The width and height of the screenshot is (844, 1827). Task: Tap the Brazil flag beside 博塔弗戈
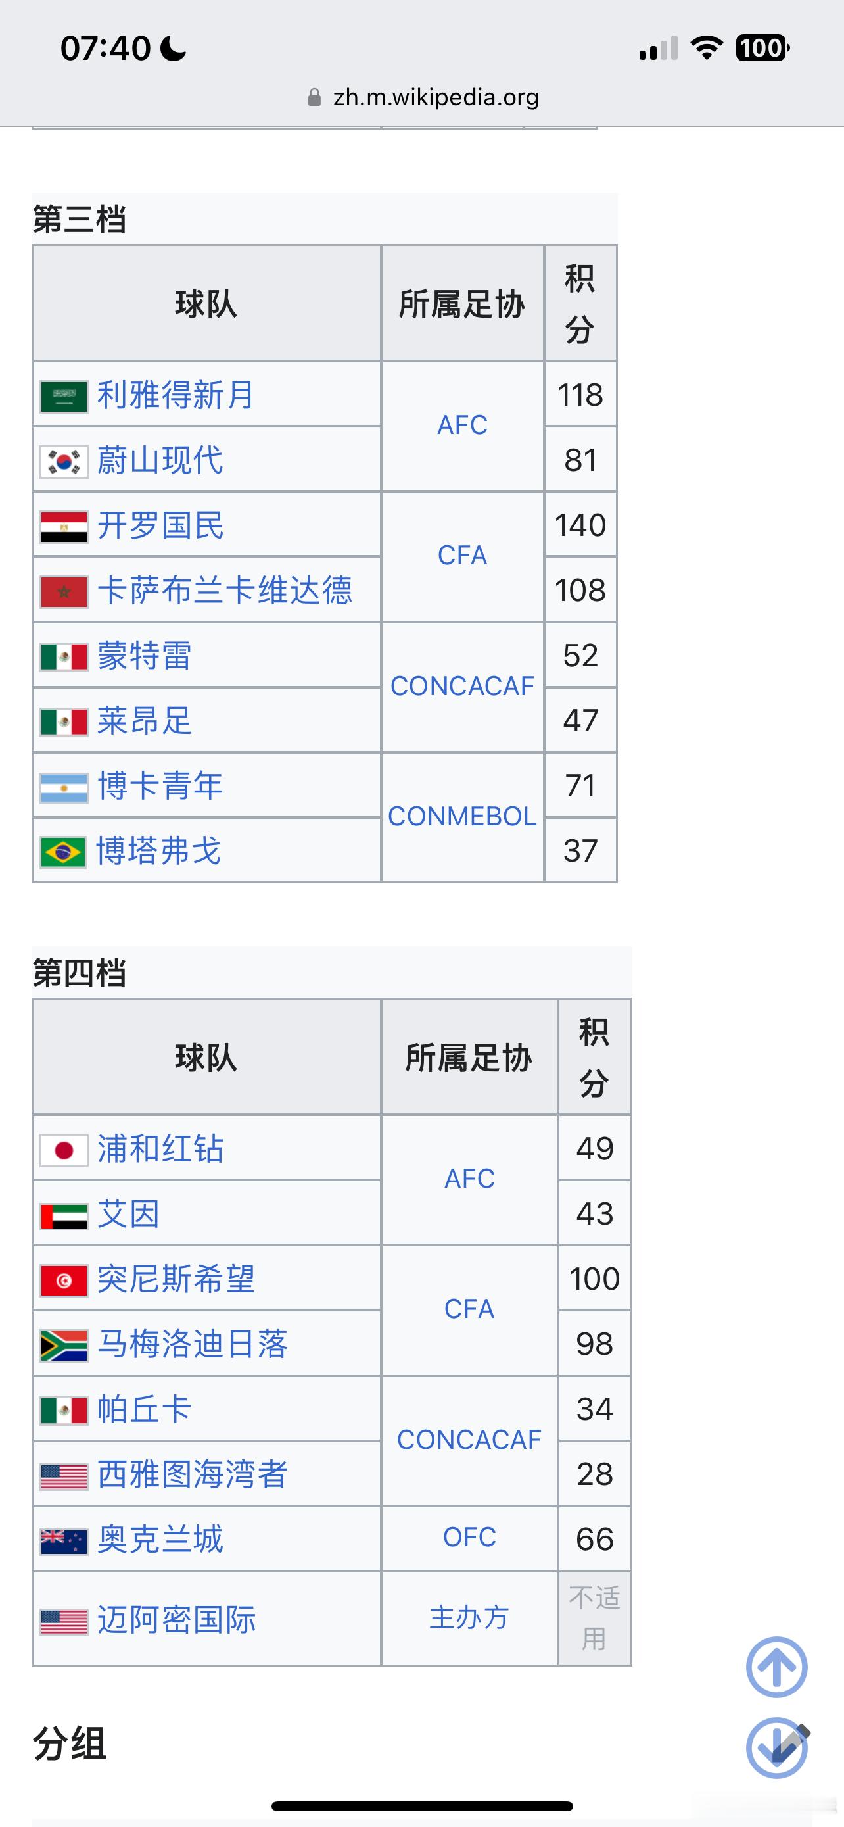[64, 852]
